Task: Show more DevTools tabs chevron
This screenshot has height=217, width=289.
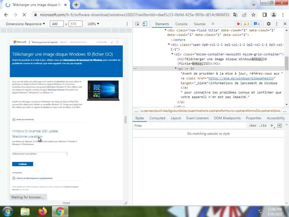Action: (213, 24)
